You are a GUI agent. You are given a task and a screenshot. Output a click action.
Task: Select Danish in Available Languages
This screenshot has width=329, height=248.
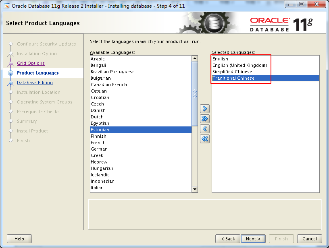pos(141,110)
